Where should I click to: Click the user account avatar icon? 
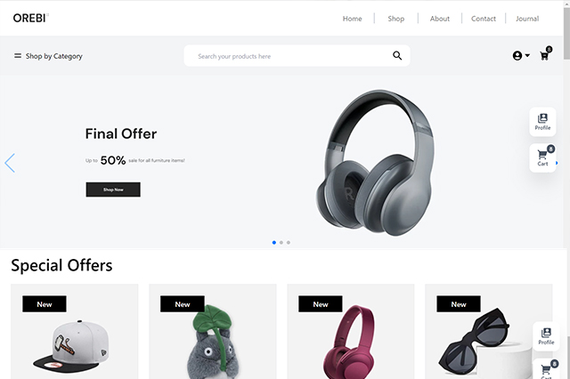tap(517, 55)
